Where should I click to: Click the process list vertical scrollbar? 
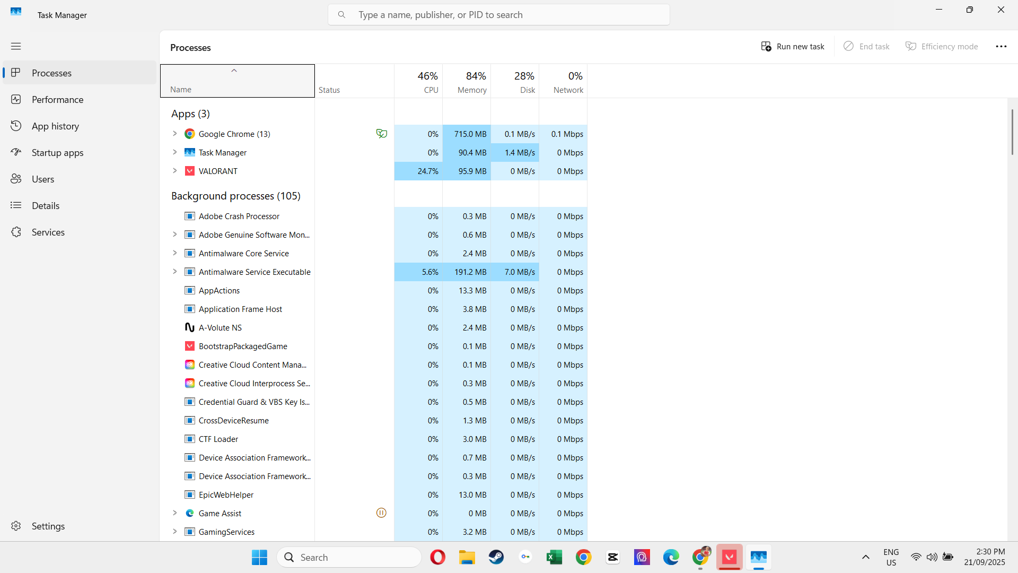(x=1012, y=133)
